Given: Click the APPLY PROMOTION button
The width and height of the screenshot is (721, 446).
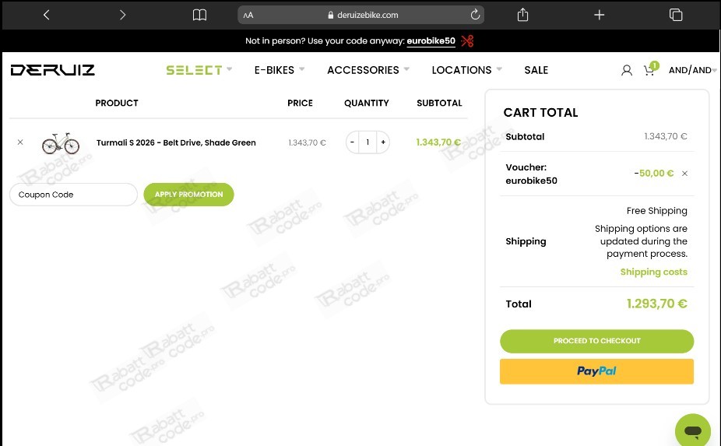Looking at the screenshot, I should (188, 195).
